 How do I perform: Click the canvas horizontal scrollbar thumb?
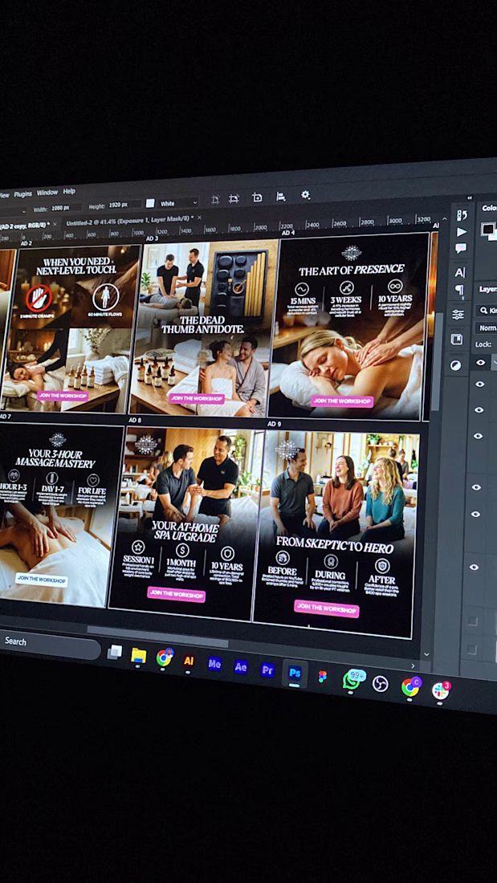click(x=157, y=635)
